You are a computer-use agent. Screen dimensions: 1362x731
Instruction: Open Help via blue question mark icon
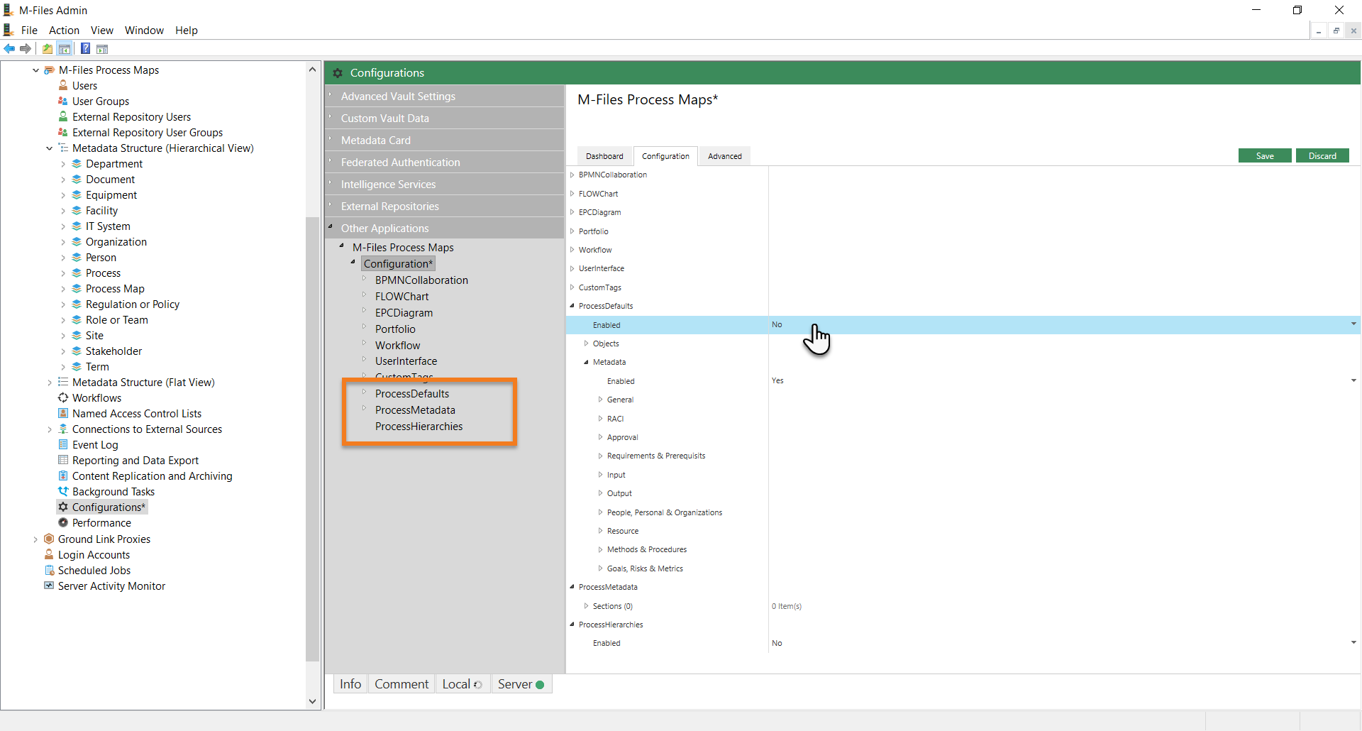point(85,49)
